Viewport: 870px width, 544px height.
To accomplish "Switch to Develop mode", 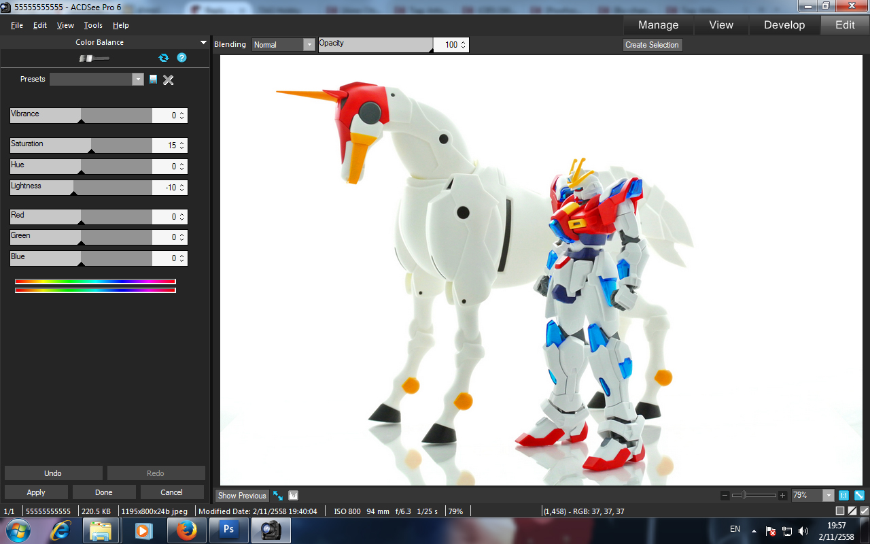I will (784, 25).
